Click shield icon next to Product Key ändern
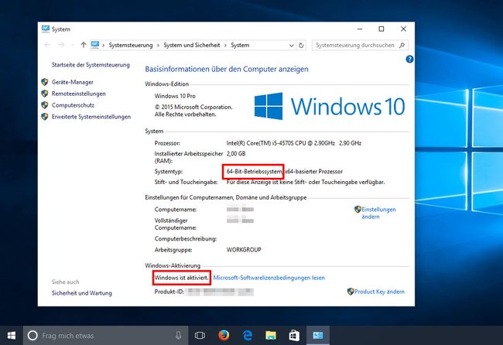The width and height of the screenshot is (503, 345). click(x=351, y=292)
